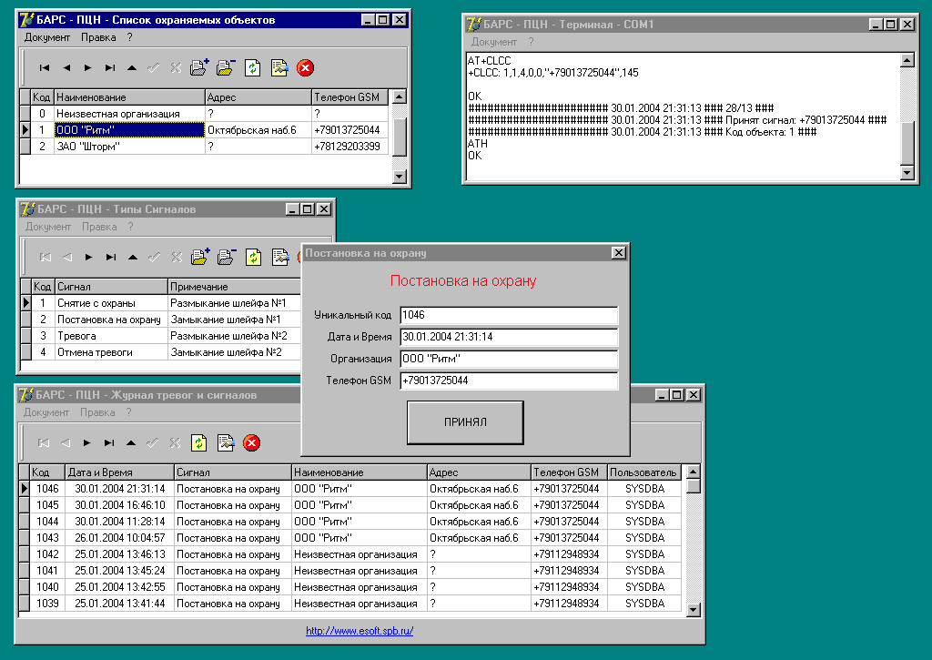Click edit-record triangle icon in objects list toolbar
932x660 pixels.
coord(132,67)
